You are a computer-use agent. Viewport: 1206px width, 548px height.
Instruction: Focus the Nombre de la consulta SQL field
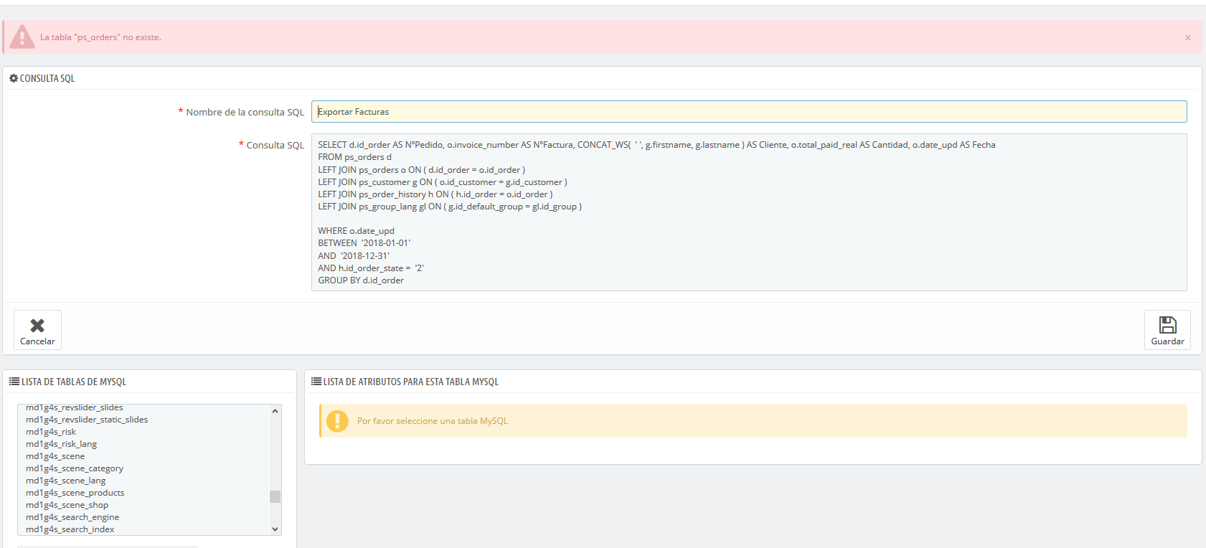click(x=749, y=111)
